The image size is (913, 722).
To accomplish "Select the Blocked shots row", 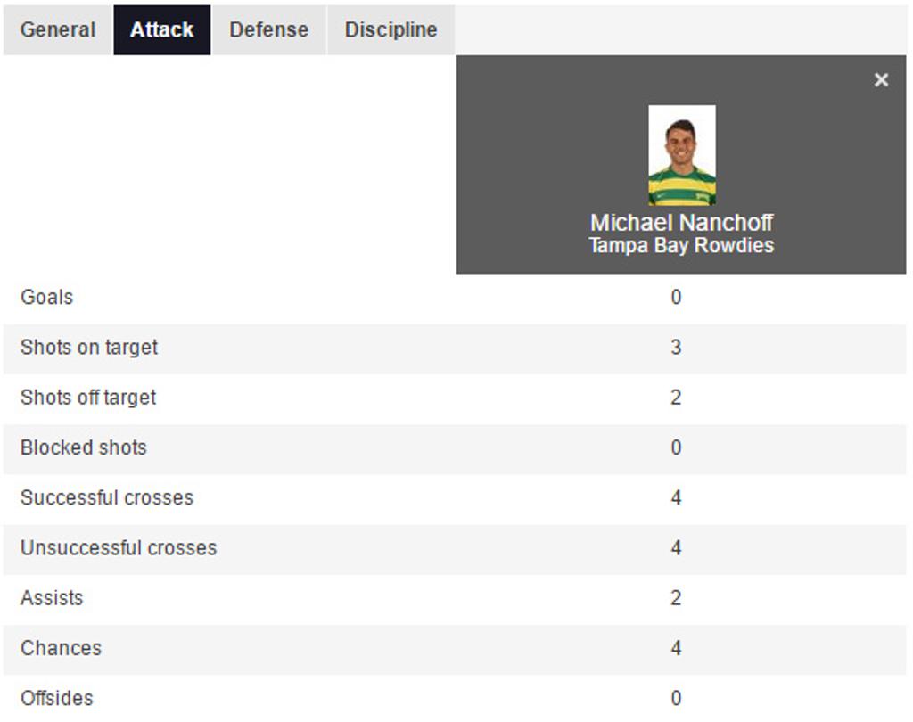I will point(455,448).
